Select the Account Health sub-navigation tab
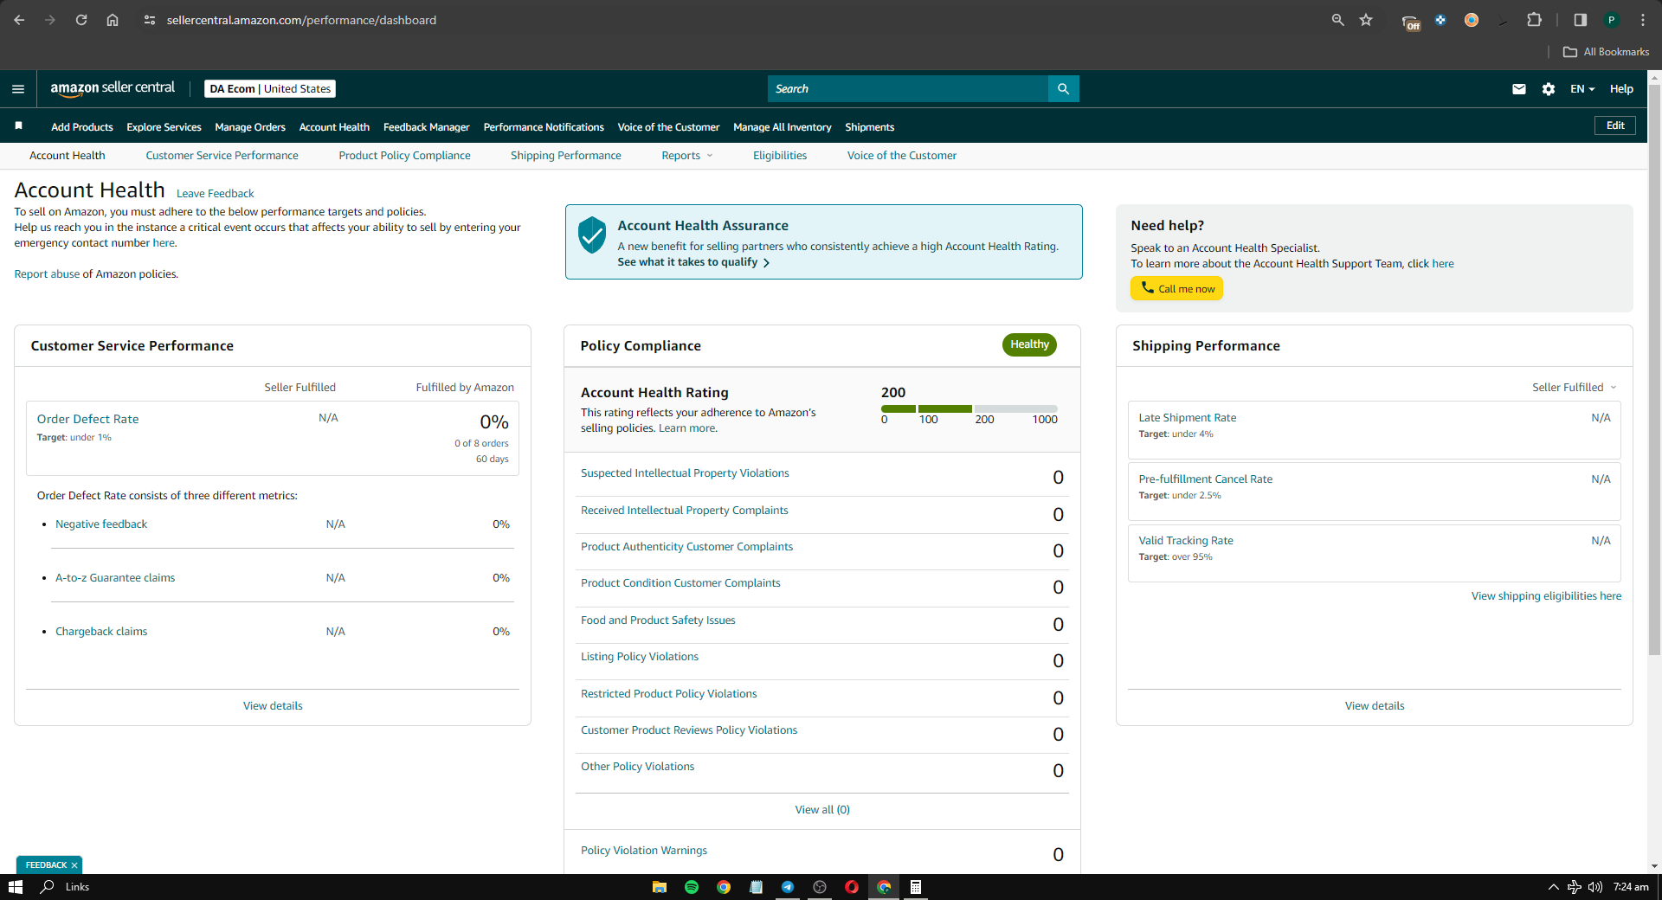1662x900 pixels. (x=67, y=156)
